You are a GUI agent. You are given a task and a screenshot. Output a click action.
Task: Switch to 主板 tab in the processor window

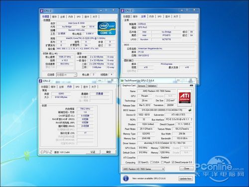[62, 16]
